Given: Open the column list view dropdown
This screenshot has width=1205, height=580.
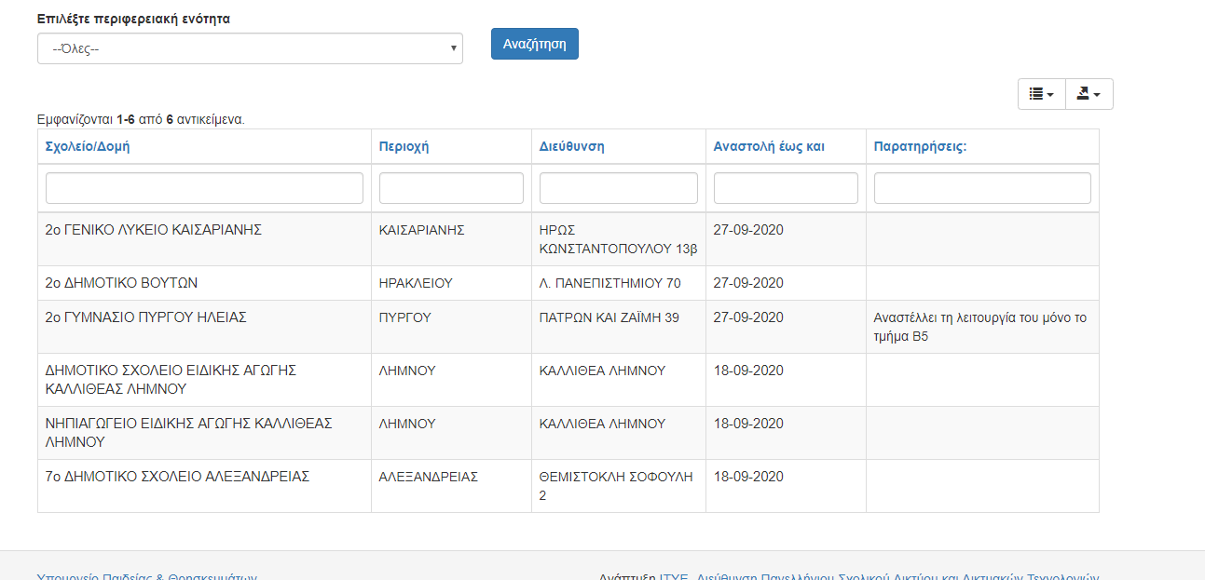Looking at the screenshot, I should [x=1041, y=94].
